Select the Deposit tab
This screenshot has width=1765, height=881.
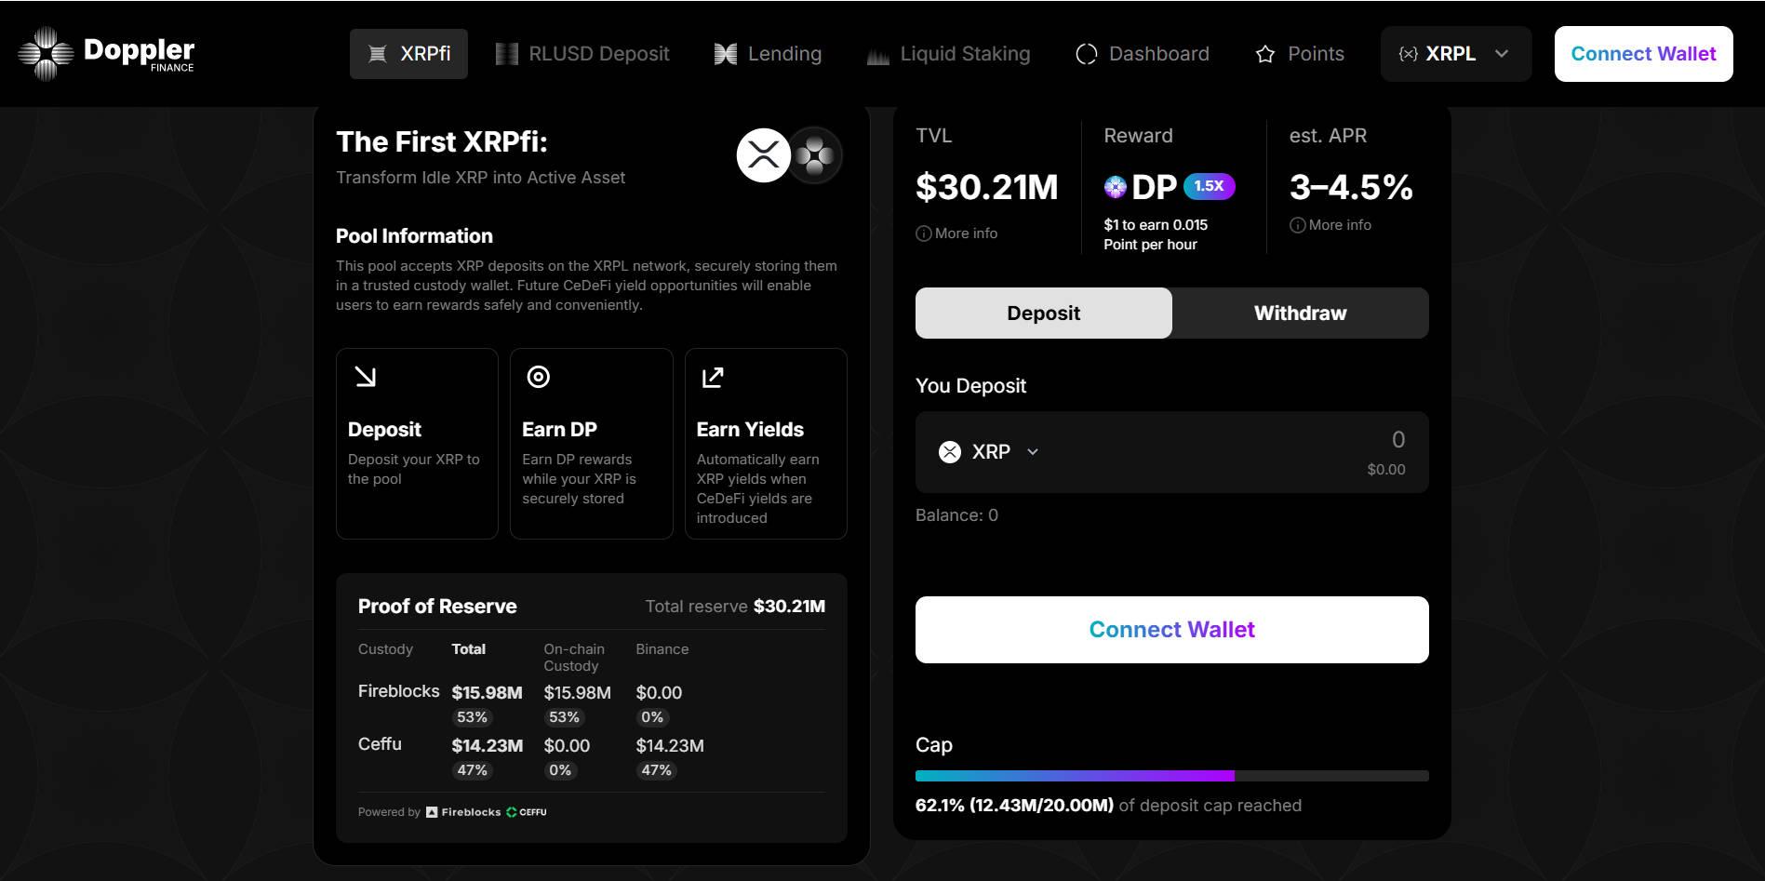pyautogui.click(x=1043, y=313)
